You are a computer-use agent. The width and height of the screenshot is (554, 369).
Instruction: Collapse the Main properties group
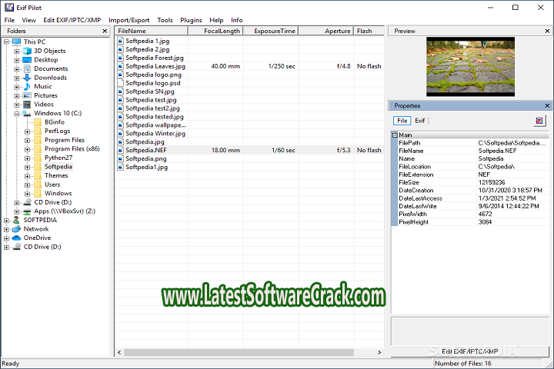pyautogui.click(x=395, y=135)
